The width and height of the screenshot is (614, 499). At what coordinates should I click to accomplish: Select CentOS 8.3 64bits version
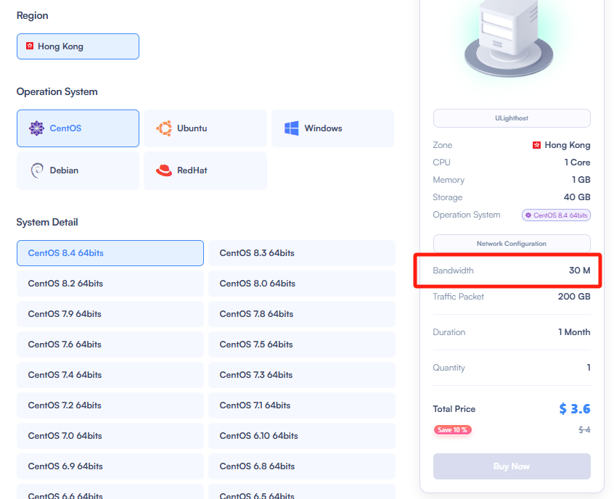301,253
